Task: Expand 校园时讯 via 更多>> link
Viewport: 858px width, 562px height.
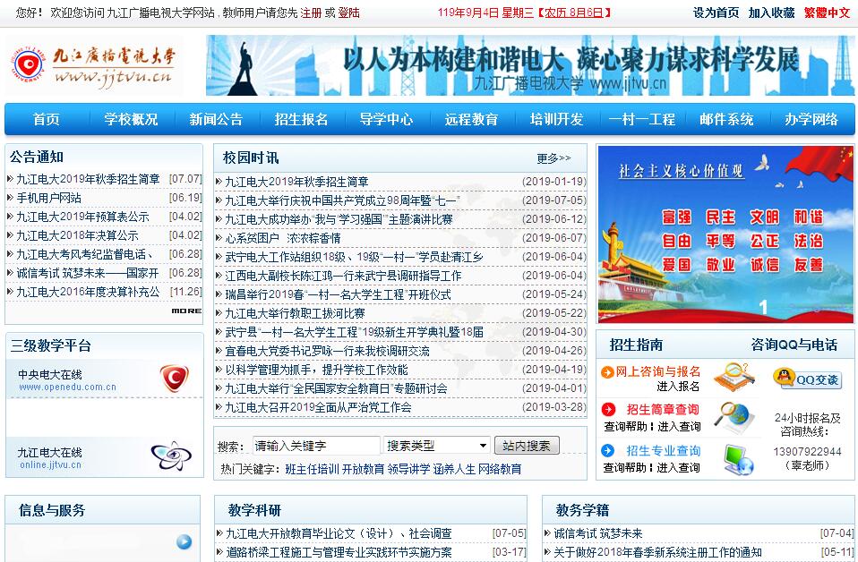Action: (x=553, y=158)
